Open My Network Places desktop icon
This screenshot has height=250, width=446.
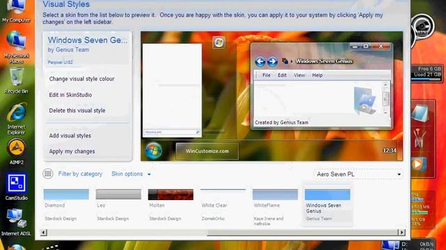[x=16, y=47]
